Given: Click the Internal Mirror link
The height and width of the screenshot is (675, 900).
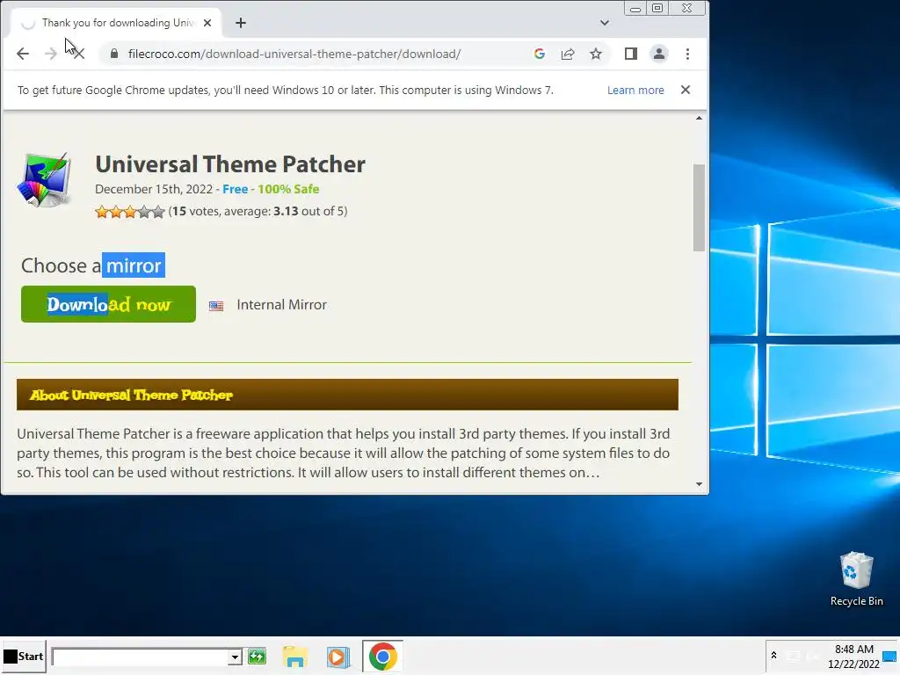Looking at the screenshot, I should pyautogui.click(x=281, y=305).
